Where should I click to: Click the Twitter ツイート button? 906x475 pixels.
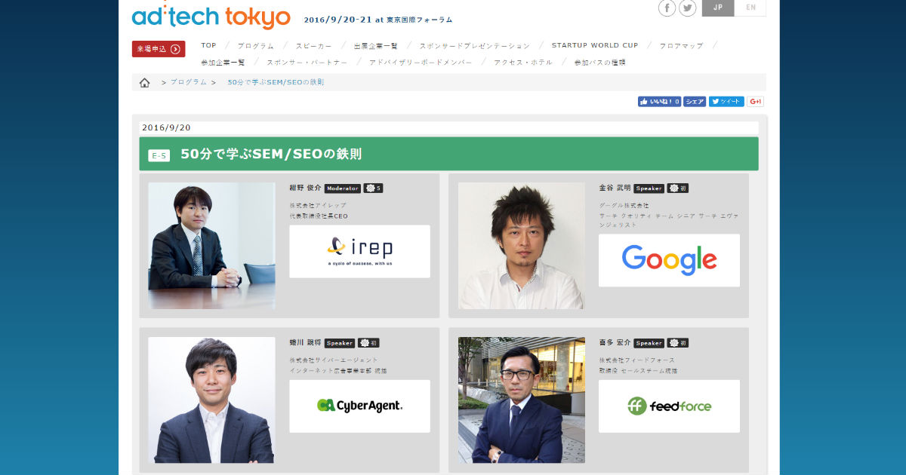tap(726, 101)
